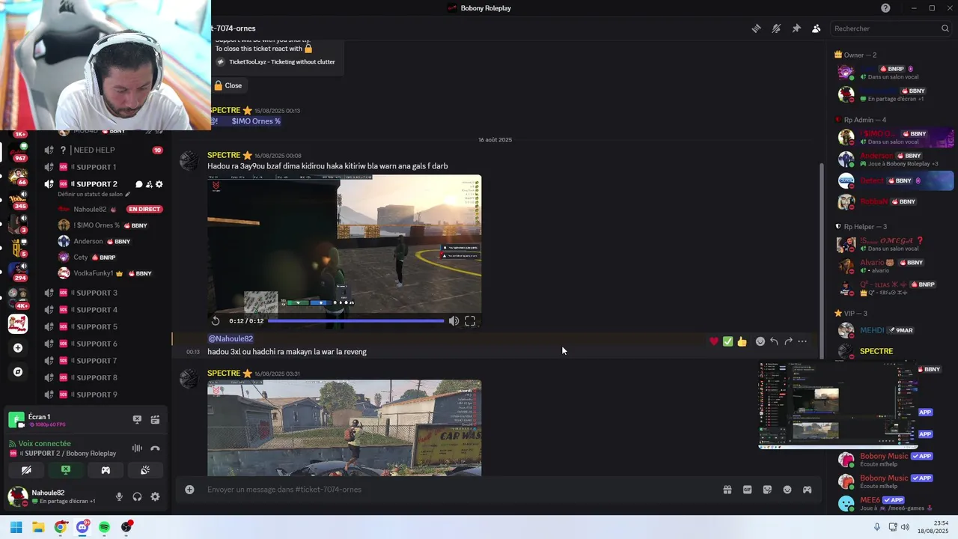Toggle noise suppression waveform icon

point(137,448)
